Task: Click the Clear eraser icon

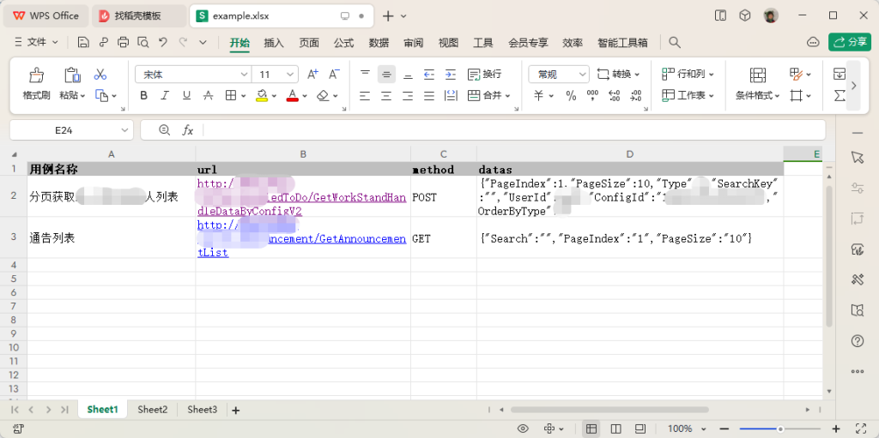Action: [323, 96]
